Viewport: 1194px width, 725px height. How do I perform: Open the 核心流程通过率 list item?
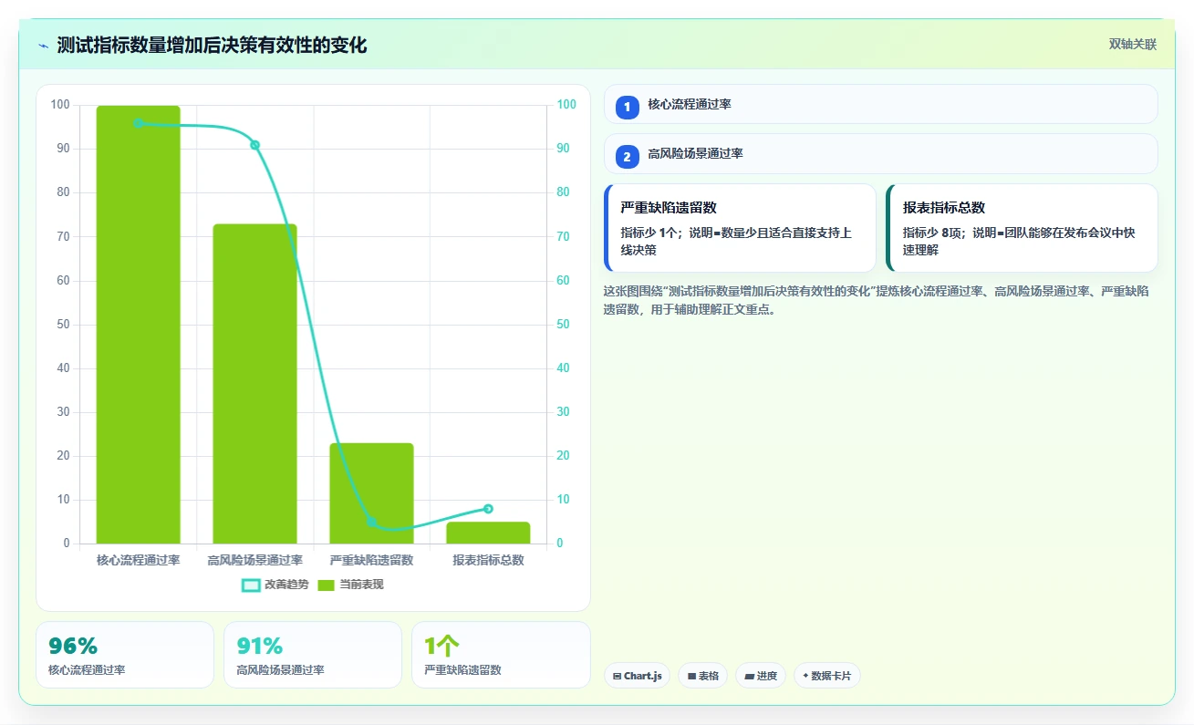tap(881, 104)
